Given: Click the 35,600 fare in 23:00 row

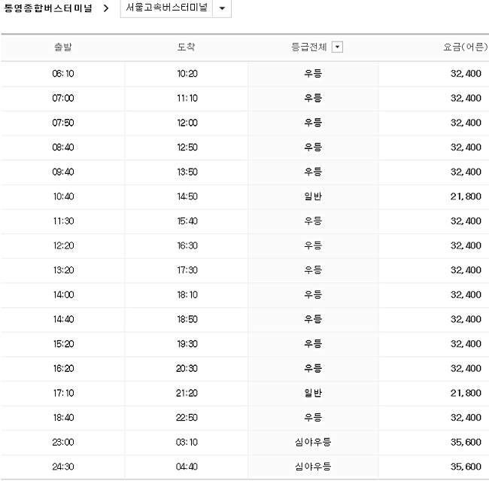Looking at the screenshot, I should (466, 443).
